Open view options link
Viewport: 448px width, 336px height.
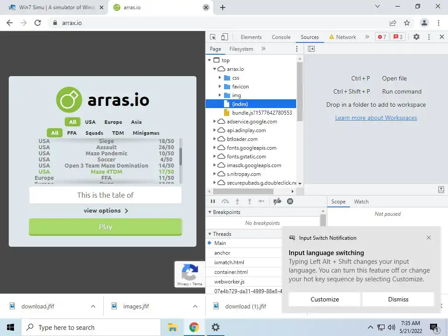pos(106,210)
